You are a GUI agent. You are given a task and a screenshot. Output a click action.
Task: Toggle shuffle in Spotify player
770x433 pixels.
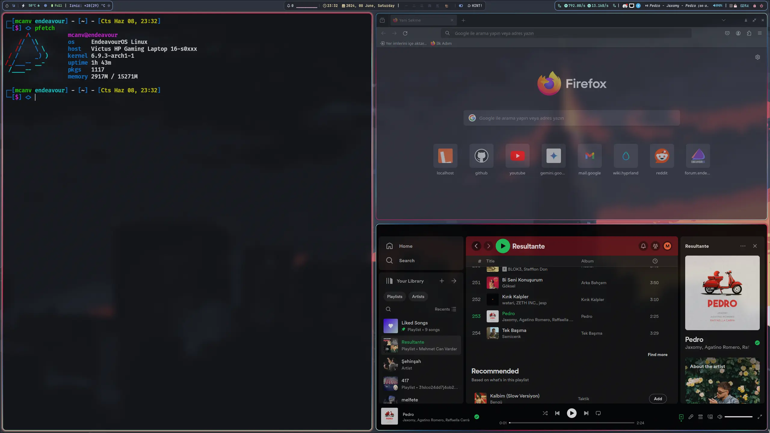click(545, 413)
